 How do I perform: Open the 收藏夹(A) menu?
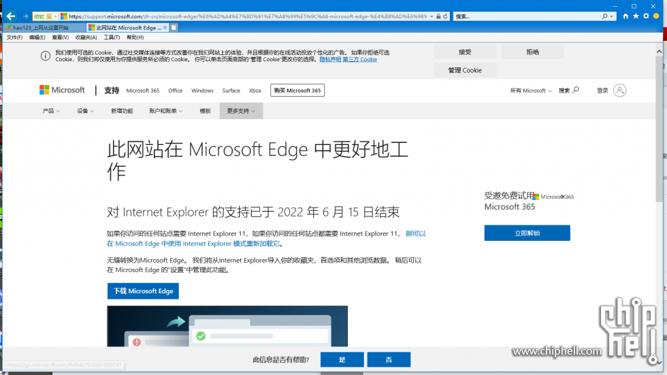(86, 37)
